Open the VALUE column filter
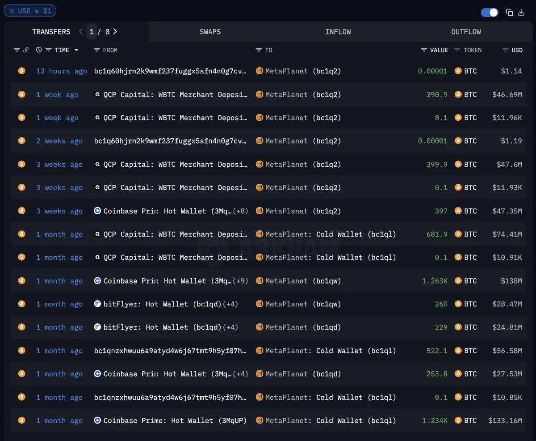The height and width of the screenshot is (441, 536). pos(424,50)
